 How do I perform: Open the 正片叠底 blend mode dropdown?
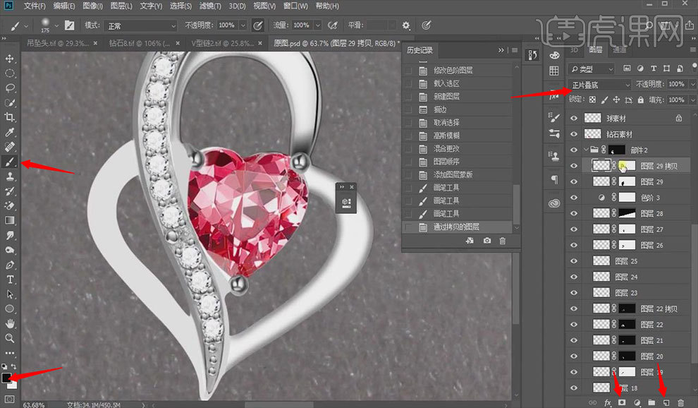600,84
